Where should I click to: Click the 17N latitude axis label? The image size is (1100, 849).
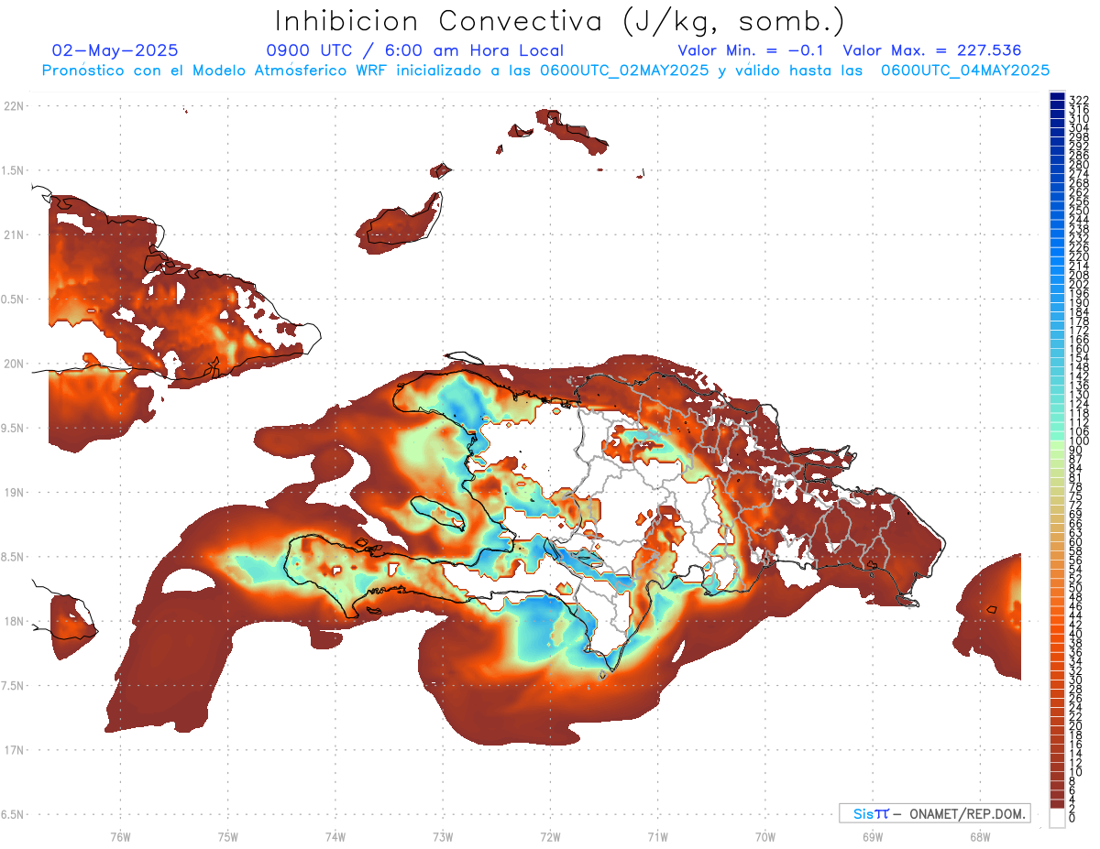point(14,749)
